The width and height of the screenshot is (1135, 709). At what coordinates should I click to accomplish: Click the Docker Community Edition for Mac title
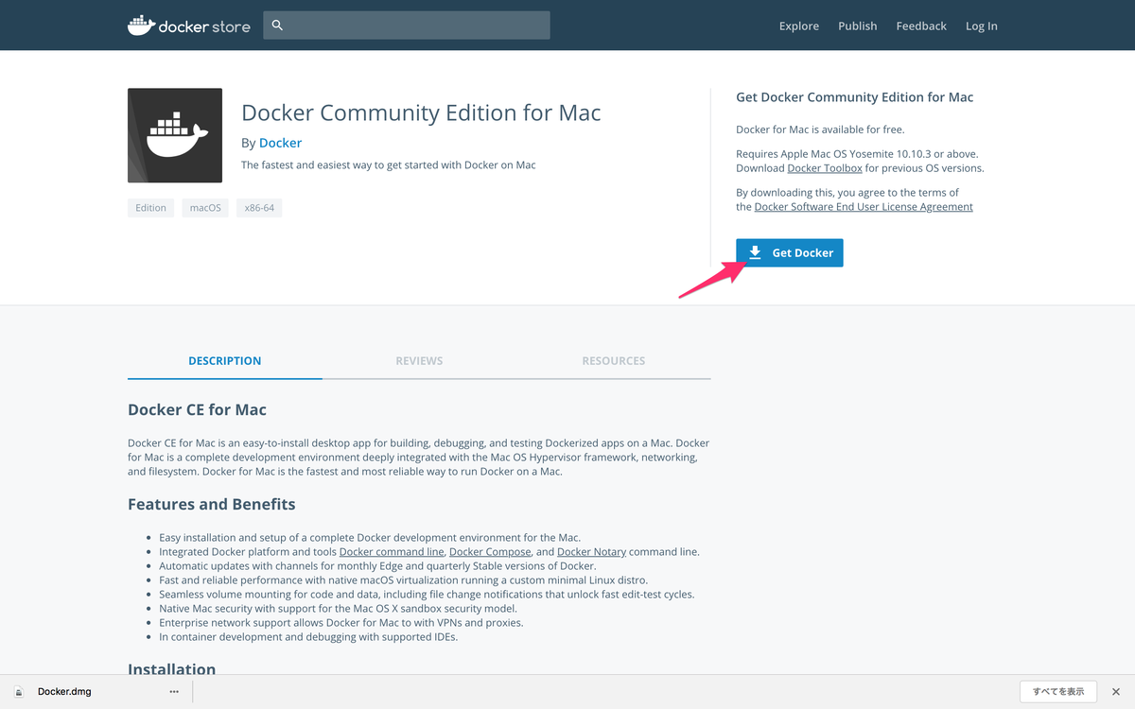click(x=421, y=112)
